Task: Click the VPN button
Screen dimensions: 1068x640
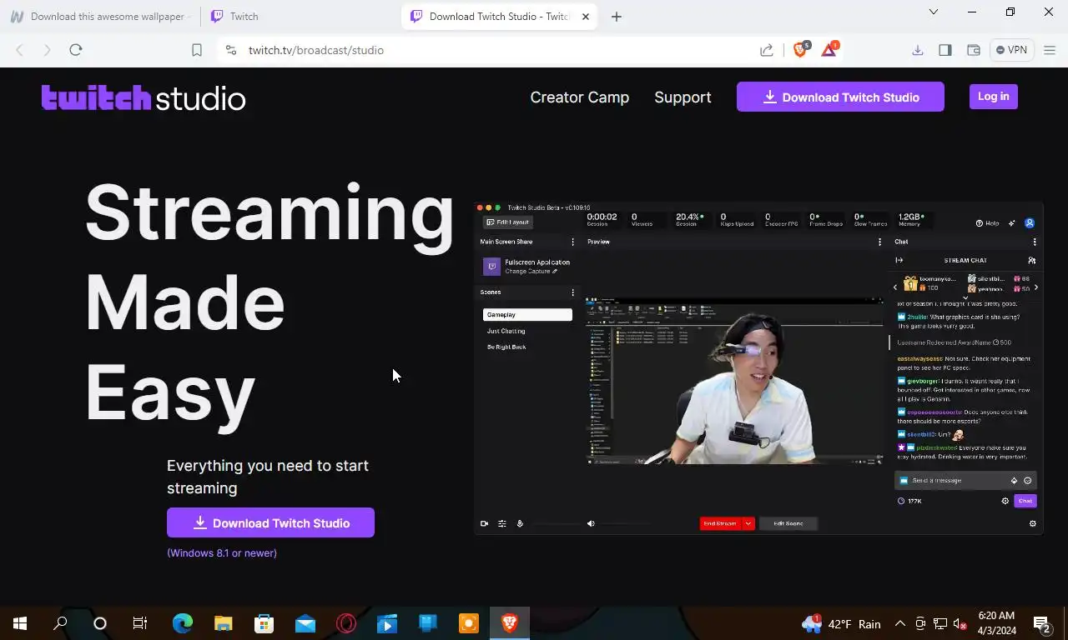Action: [x=1012, y=50]
